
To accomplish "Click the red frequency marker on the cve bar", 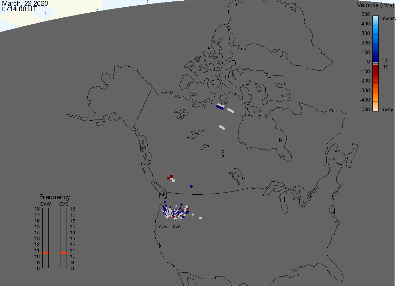I will tap(64, 253).
